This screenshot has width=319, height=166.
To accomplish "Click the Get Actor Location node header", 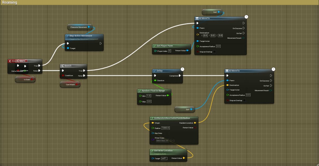I will (168, 151).
